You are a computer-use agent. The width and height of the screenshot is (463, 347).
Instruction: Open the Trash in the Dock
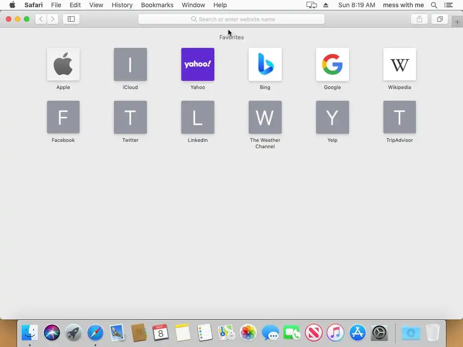[433, 333]
